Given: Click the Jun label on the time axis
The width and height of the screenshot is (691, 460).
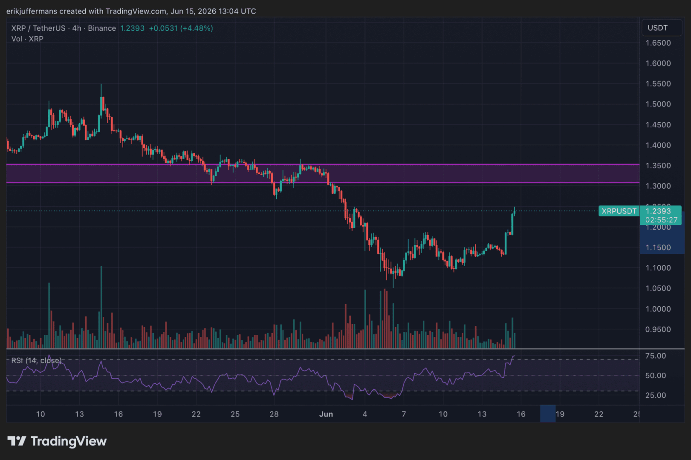Looking at the screenshot, I should point(326,414).
